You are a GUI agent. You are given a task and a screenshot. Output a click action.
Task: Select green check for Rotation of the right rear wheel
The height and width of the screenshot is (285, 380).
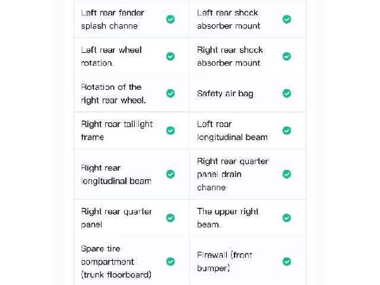170,93
